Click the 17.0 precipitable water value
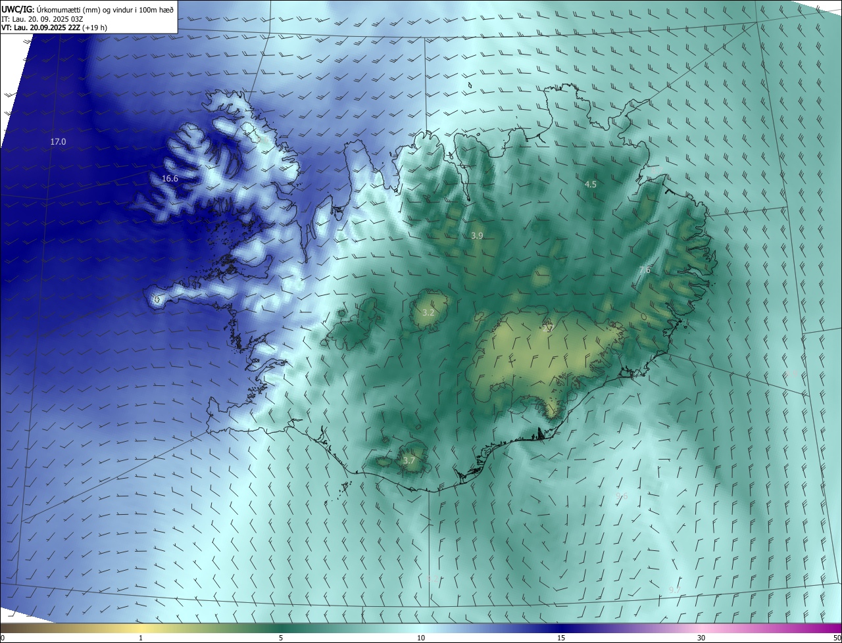The width and height of the screenshot is (842, 643). pos(59,142)
